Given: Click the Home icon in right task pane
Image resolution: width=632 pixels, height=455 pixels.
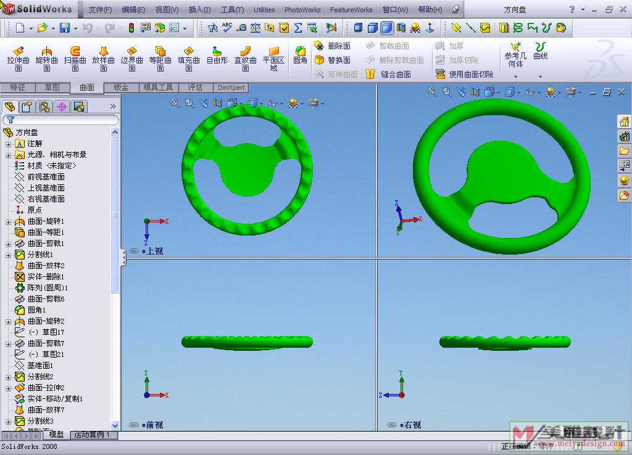Looking at the screenshot, I should (x=625, y=121).
